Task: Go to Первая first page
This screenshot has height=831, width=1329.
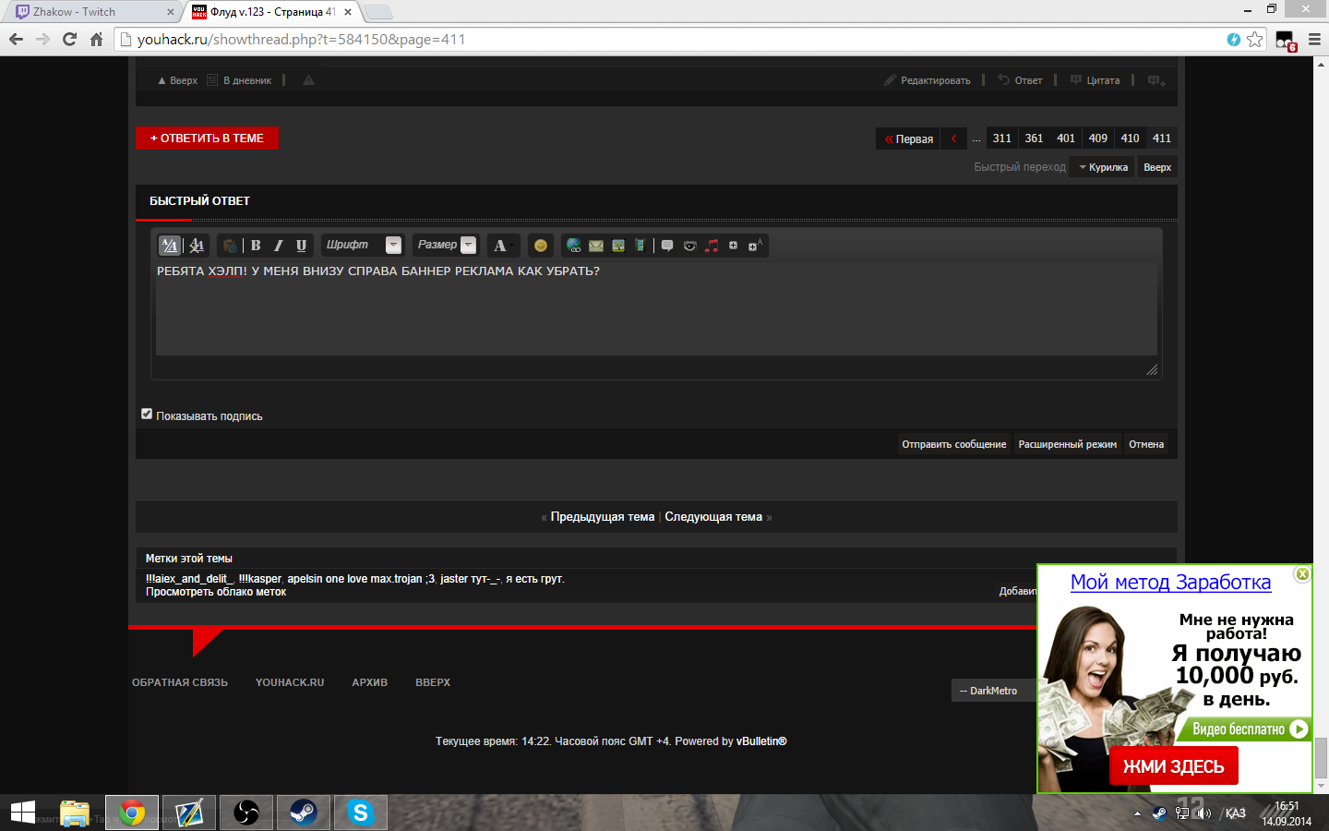Action: 908,138
